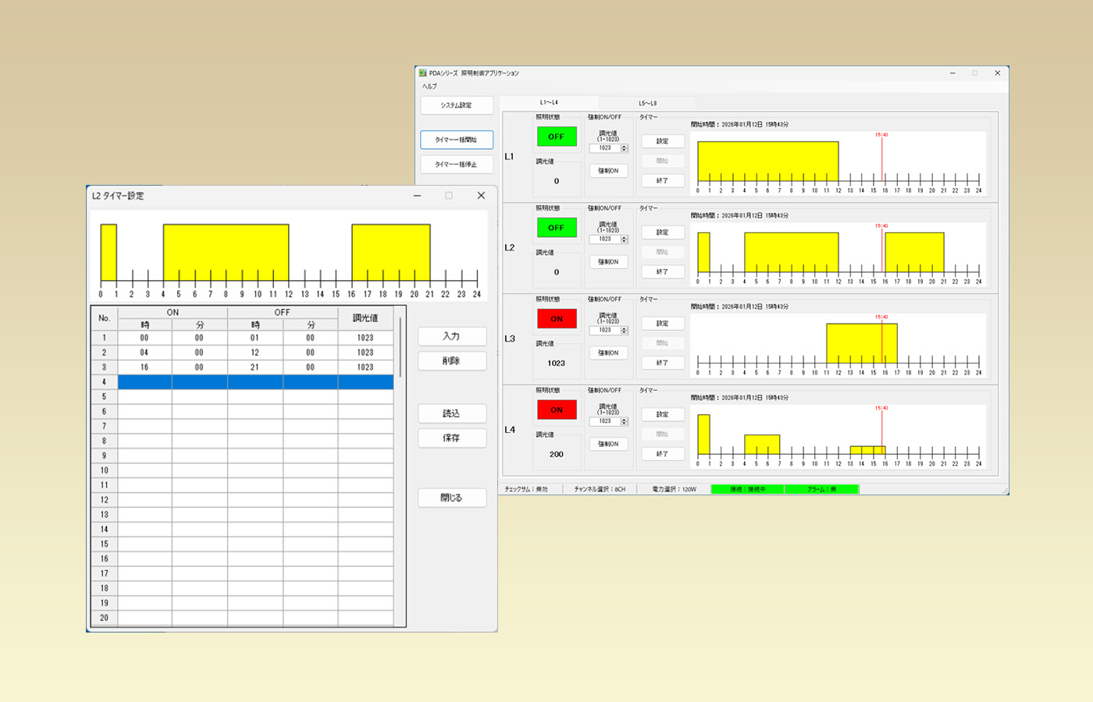Click the 入力 button in timer settings
Image resolution: width=1093 pixels, height=702 pixels.
[x=451, y=336]
